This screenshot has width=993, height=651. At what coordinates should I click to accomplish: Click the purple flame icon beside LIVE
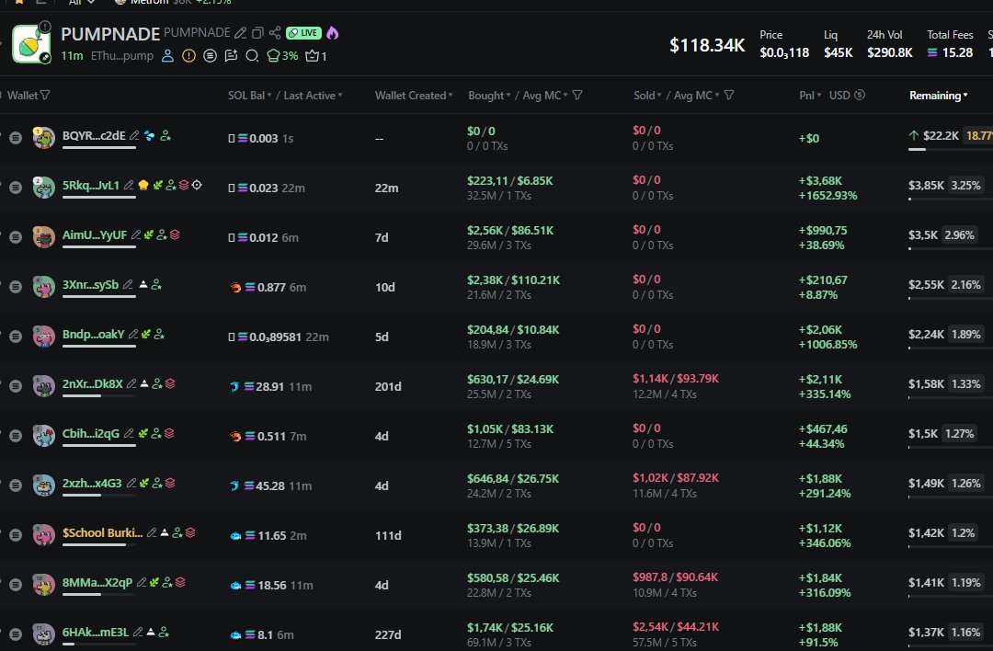333,33
